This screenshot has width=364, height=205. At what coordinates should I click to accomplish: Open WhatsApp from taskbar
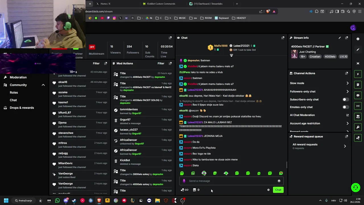tap(57, 200)
